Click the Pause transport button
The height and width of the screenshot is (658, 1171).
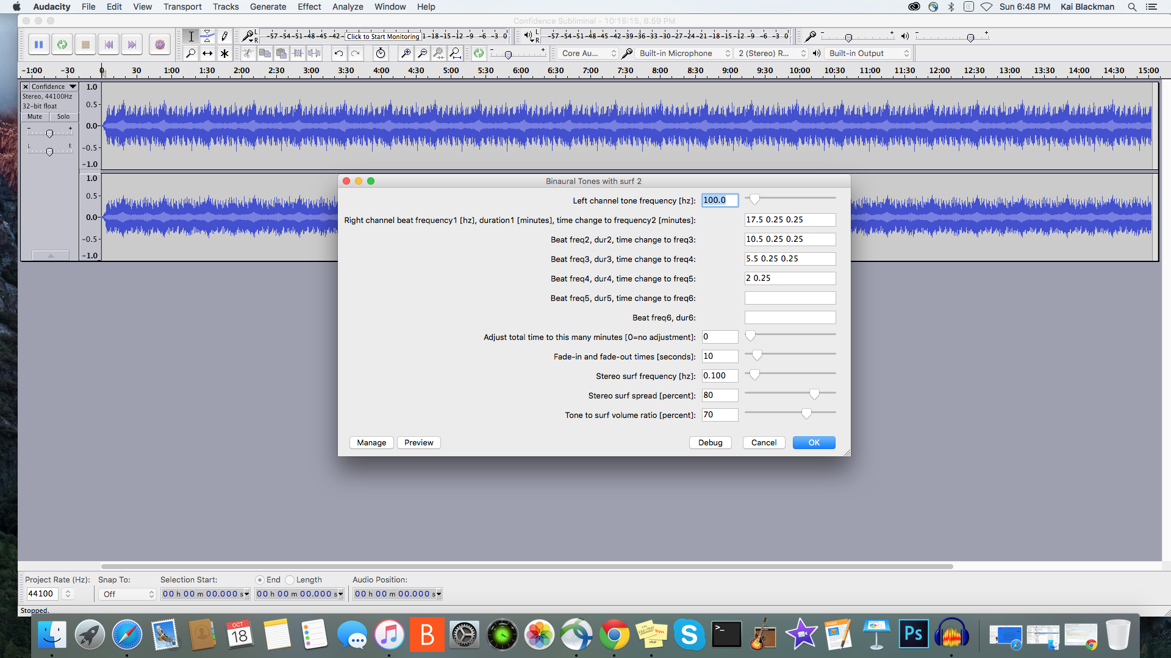pos(38,44)
